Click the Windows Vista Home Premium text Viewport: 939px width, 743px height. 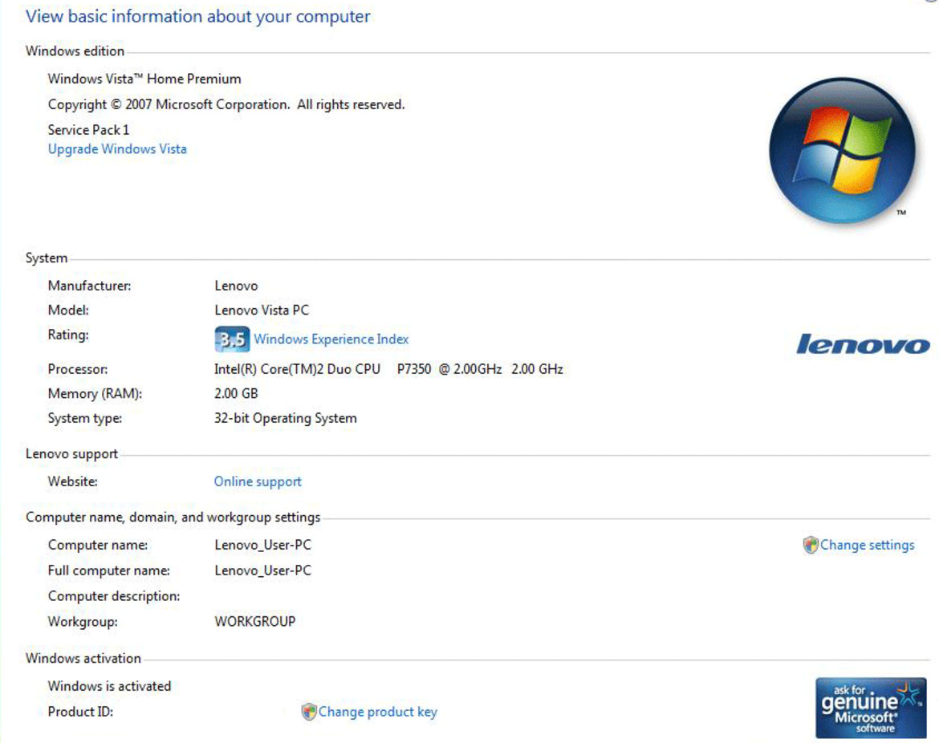point(144,79)
